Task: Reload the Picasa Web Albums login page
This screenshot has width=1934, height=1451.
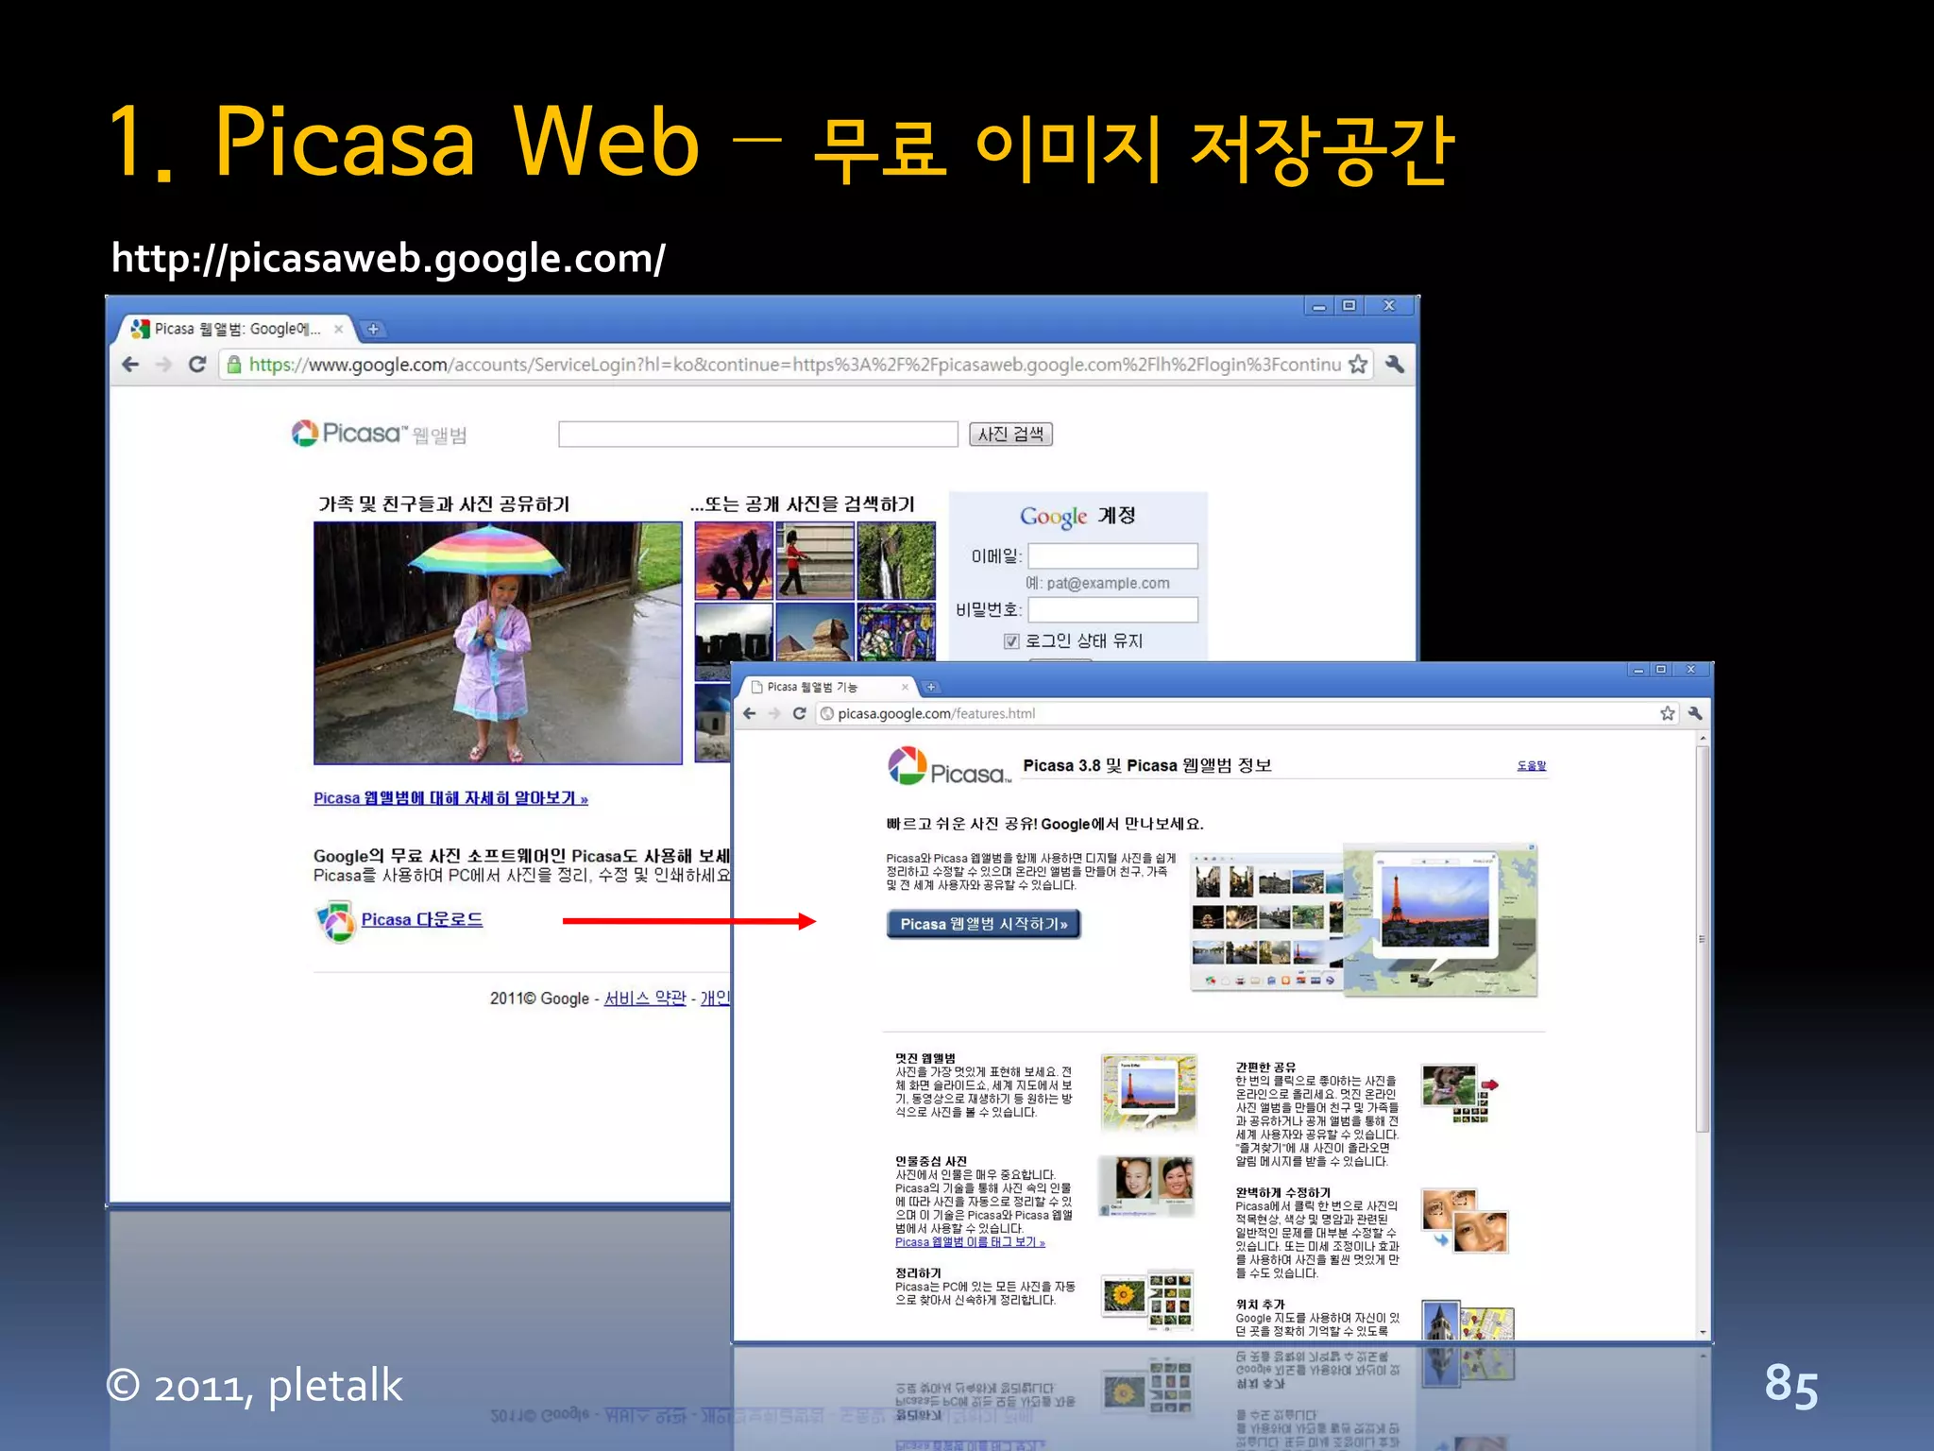Action: click(196, 365)
